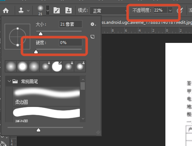The image size is (192, 146).
Task: Select the Clone Stamp tool icon
Action: 21,10
